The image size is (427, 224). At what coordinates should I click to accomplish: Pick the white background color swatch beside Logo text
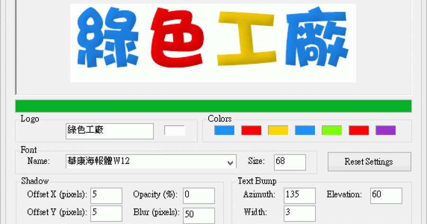point(175,130)
